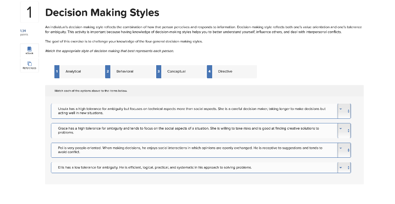Open the References resource

[x=29, y=65]
